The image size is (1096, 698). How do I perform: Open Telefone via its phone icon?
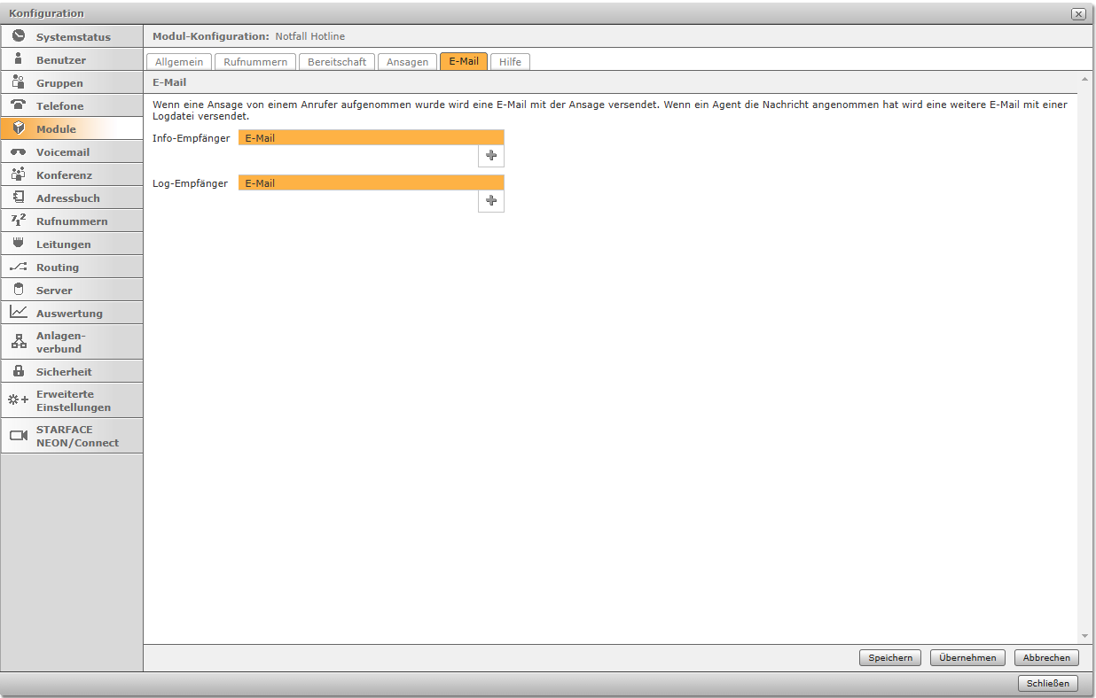coord(18,105)
